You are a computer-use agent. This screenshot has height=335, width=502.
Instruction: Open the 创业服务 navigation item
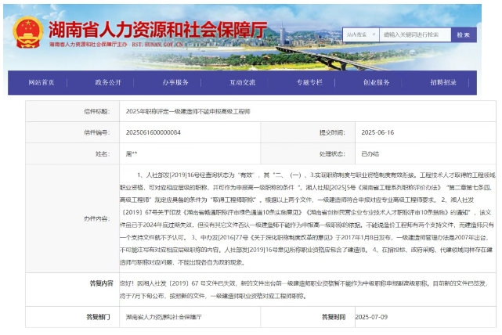coord(376,82)
